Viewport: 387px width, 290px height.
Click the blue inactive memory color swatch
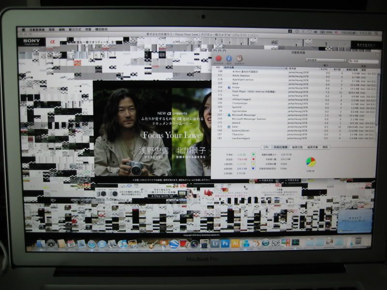pos(253,168)
